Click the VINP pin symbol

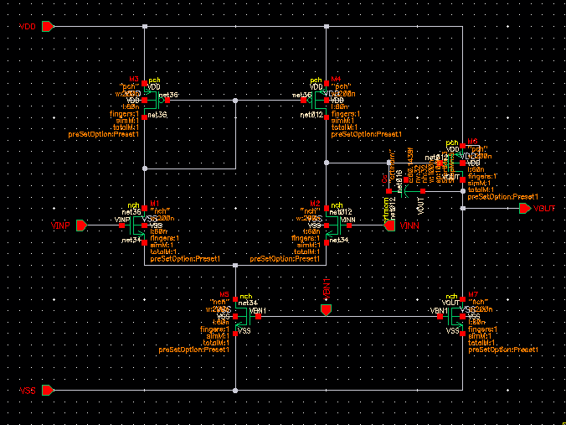(x=81, y=225)
